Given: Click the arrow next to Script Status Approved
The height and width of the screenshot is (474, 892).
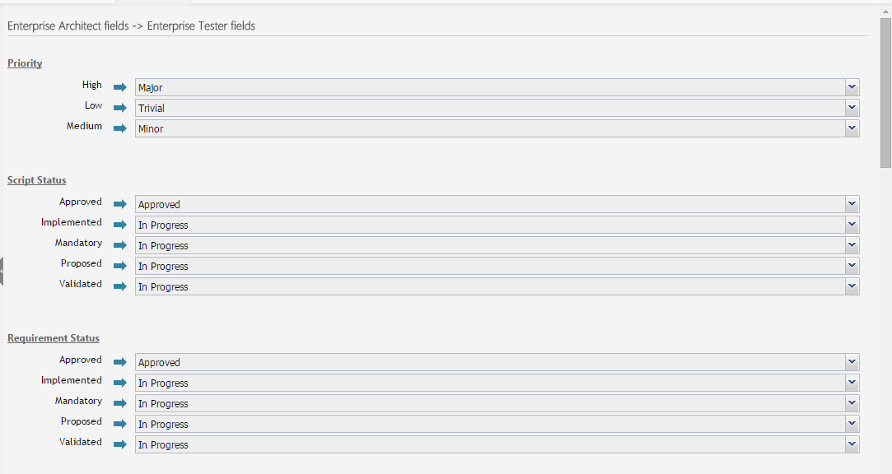Looking at the screenshot, I should pos(119,204).
